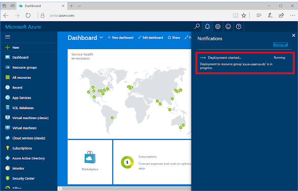Viewport: 298px width, 191px height.
Task: Click Azure Active Directory diamond icon
Action: (7, 158)
